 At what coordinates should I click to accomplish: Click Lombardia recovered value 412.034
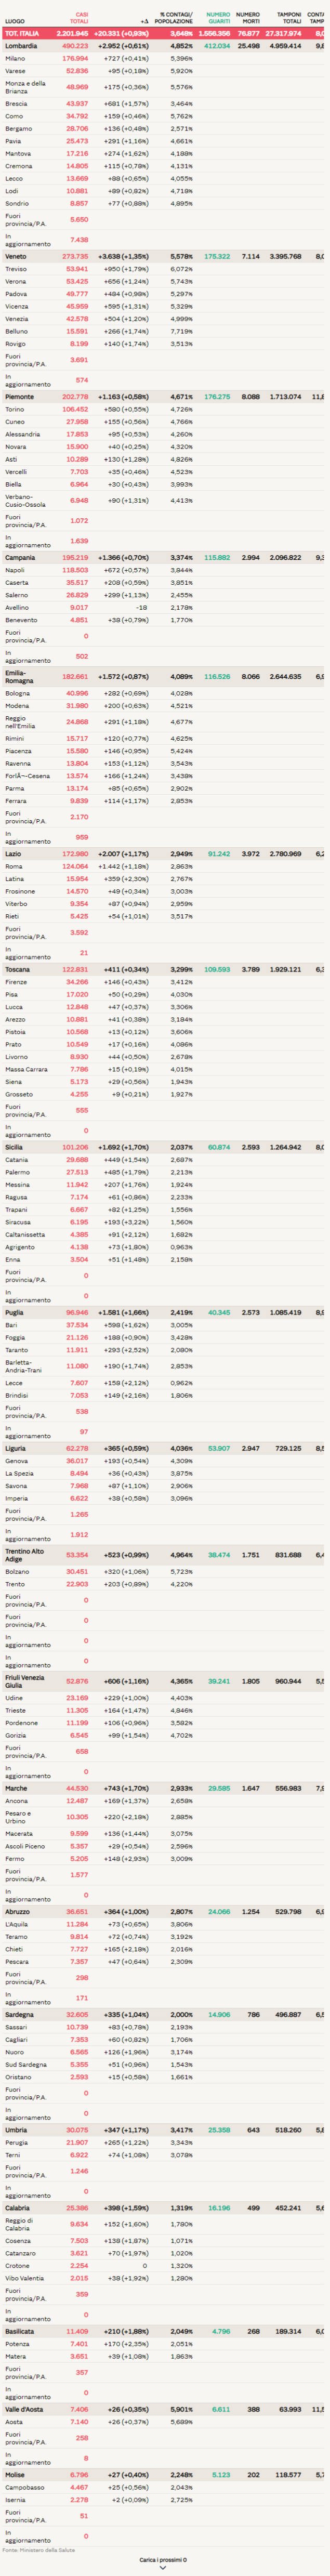point(217,46)
